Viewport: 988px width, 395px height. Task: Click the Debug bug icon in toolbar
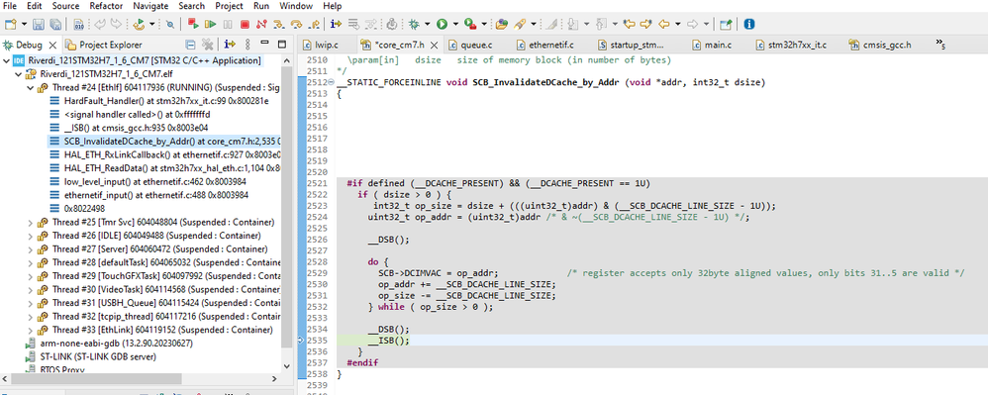[x=414, y=24]
